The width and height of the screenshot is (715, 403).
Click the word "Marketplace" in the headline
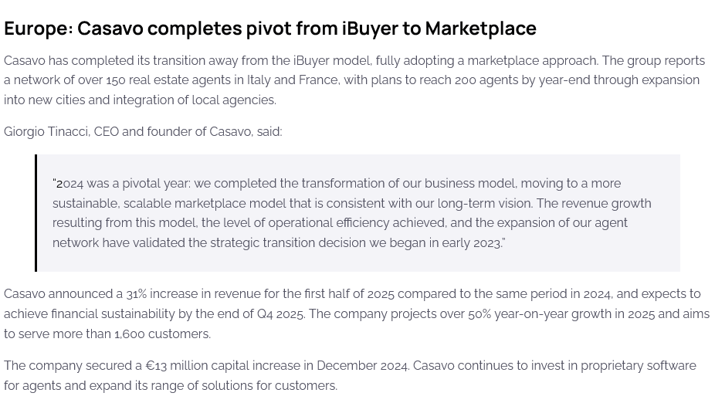(x=480, y=29)
